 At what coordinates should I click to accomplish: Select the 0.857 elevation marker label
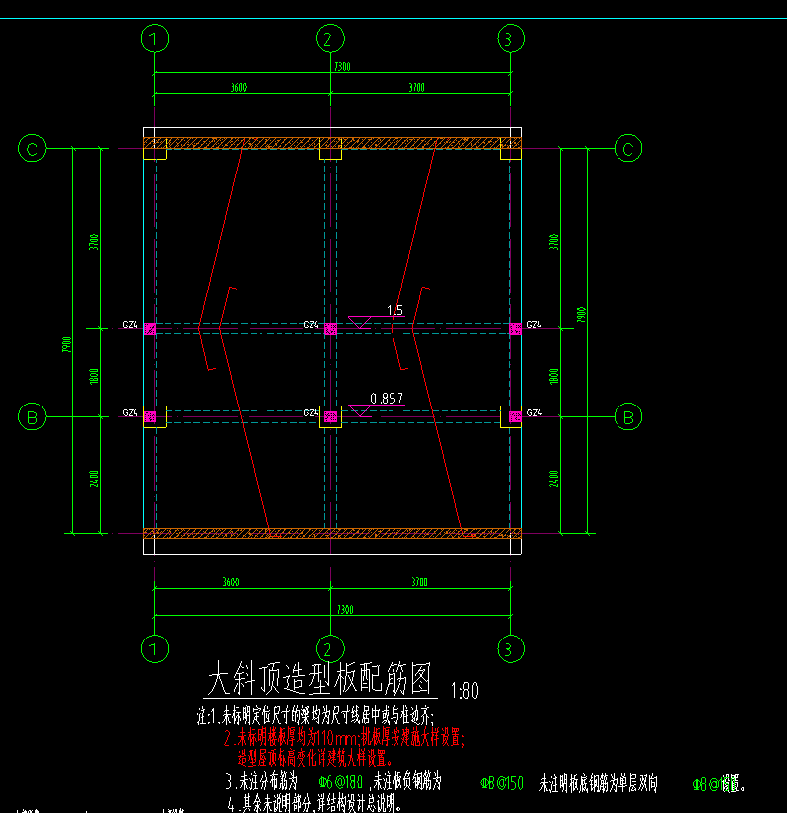tap(387, 399)
